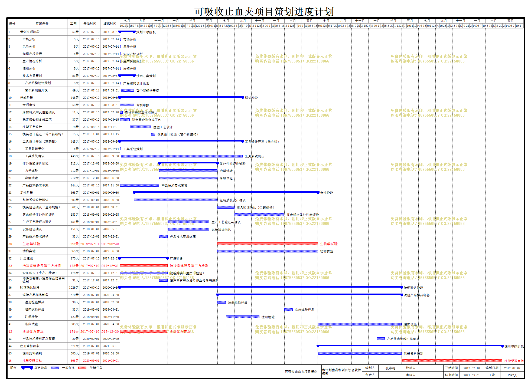Click the blue 项目阶段 legend symbol

27,368
